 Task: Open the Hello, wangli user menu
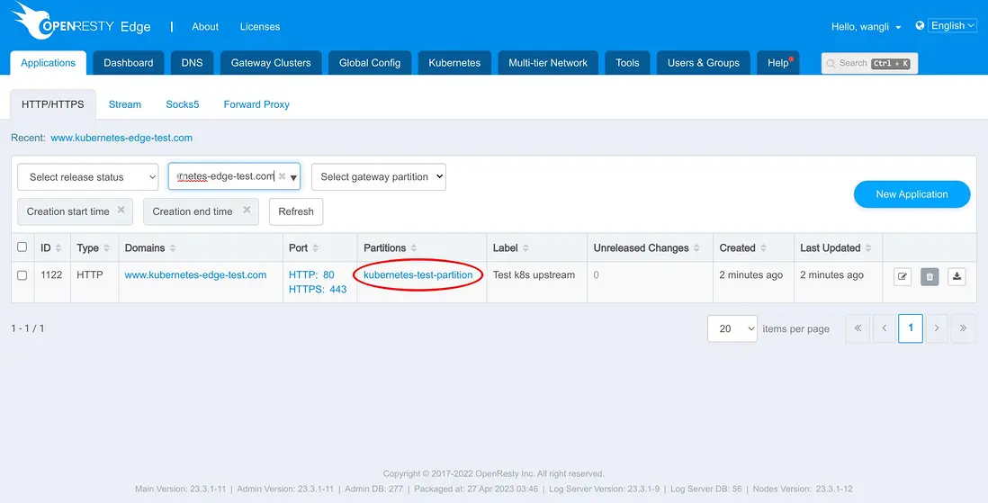866,27
